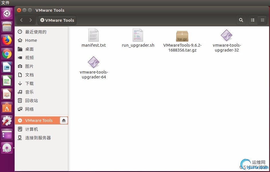Select the manifest.txt file icon
The height and width of the screenshot is (172, 270).
pyautogui.click(x=94, y=35)
